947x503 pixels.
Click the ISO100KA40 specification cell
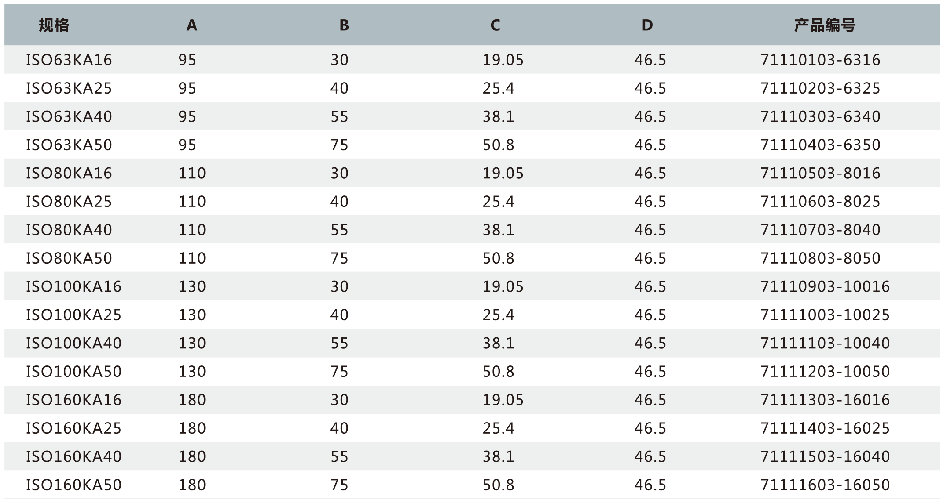[x=73, y=343]
